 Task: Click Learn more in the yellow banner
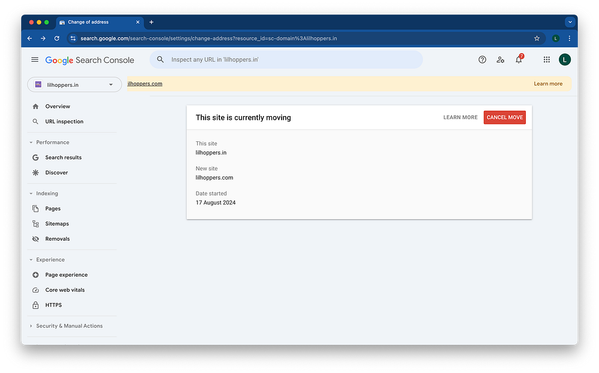coord(548,84)
